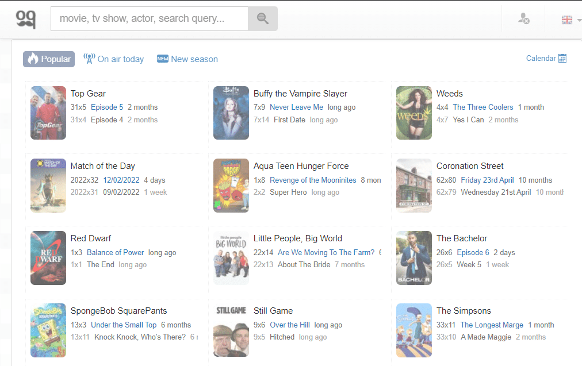Click the Calendar grid icon

point(562,59)
